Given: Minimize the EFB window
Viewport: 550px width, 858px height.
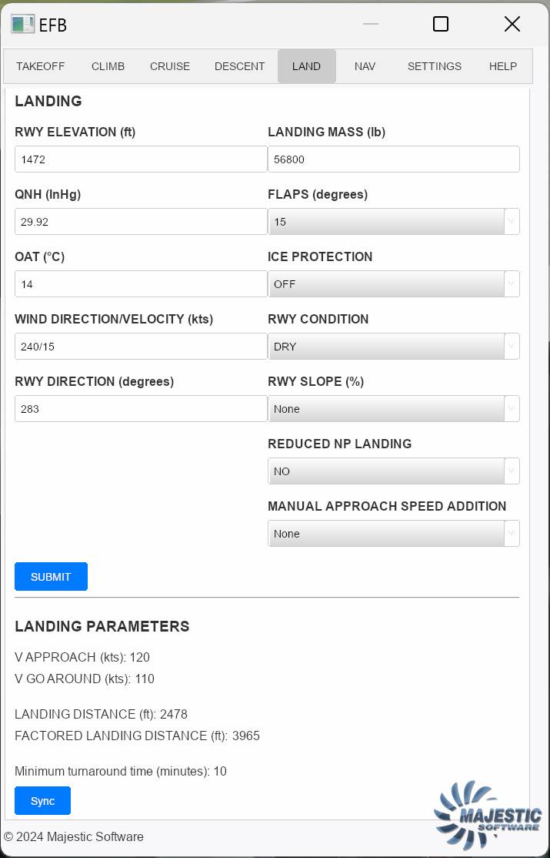Looking at the screenshot, I should tap(371, 25).
